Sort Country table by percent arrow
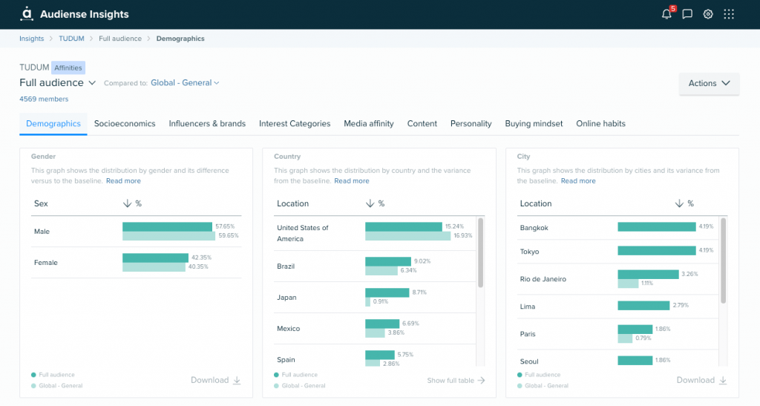760x406 pixels. (x=370, y=203)
